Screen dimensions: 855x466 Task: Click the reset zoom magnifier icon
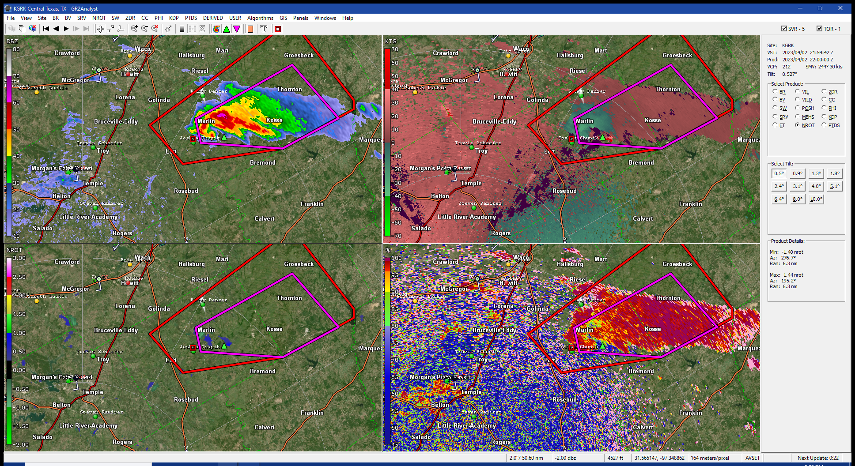pyautogui.click(x=155, y=29)
